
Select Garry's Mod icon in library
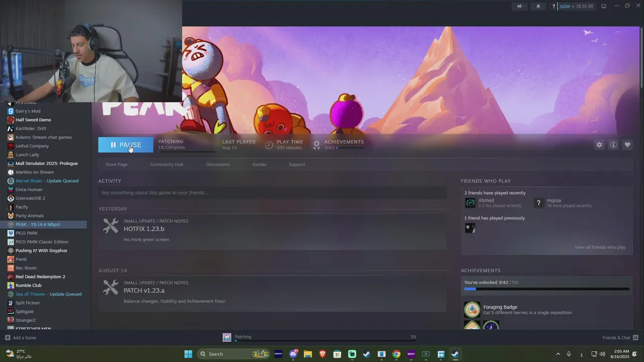click(x=11, y=111)
